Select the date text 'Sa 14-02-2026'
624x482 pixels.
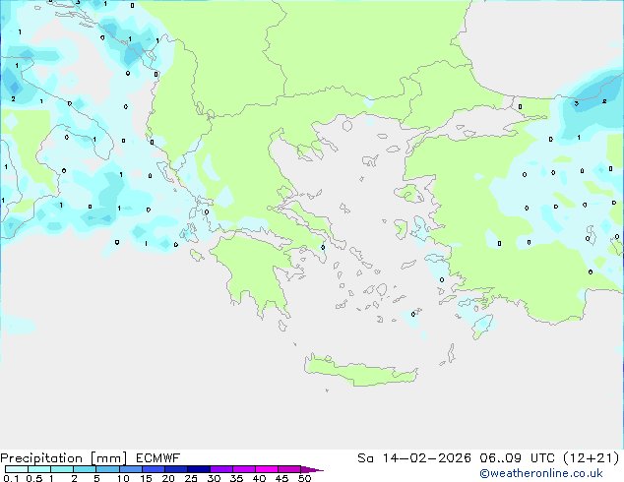pyautogui.click(x=414, y=458)
